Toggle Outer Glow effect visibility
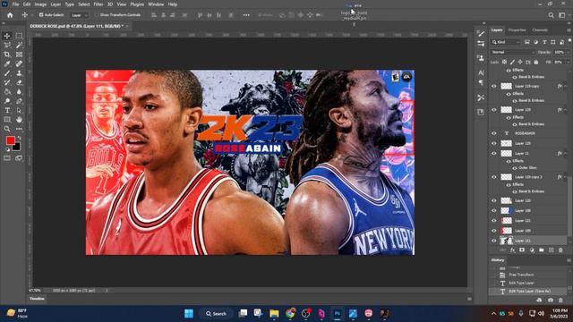573x322 pixels. tap(515, 168)
